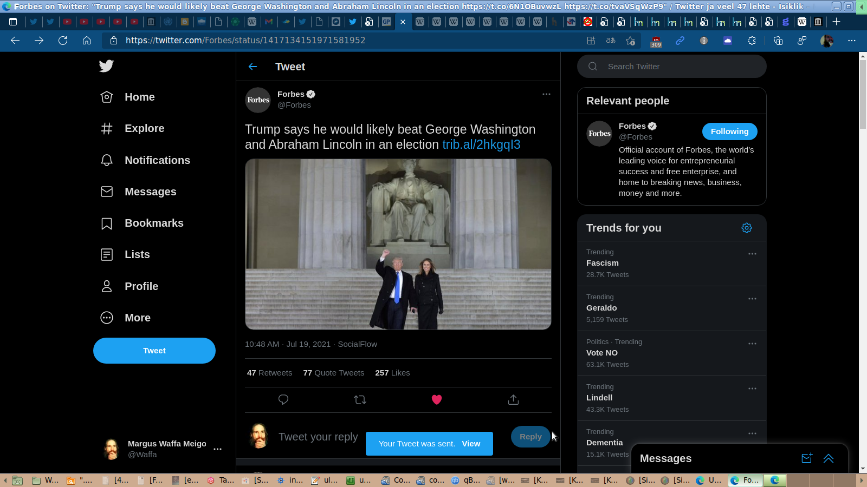View the 257 Likes list

(392, 373)
